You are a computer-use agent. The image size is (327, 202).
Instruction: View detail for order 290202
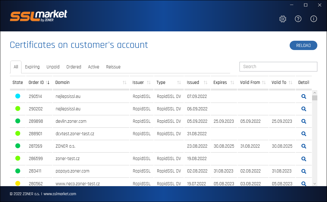(x=304, y=109)
